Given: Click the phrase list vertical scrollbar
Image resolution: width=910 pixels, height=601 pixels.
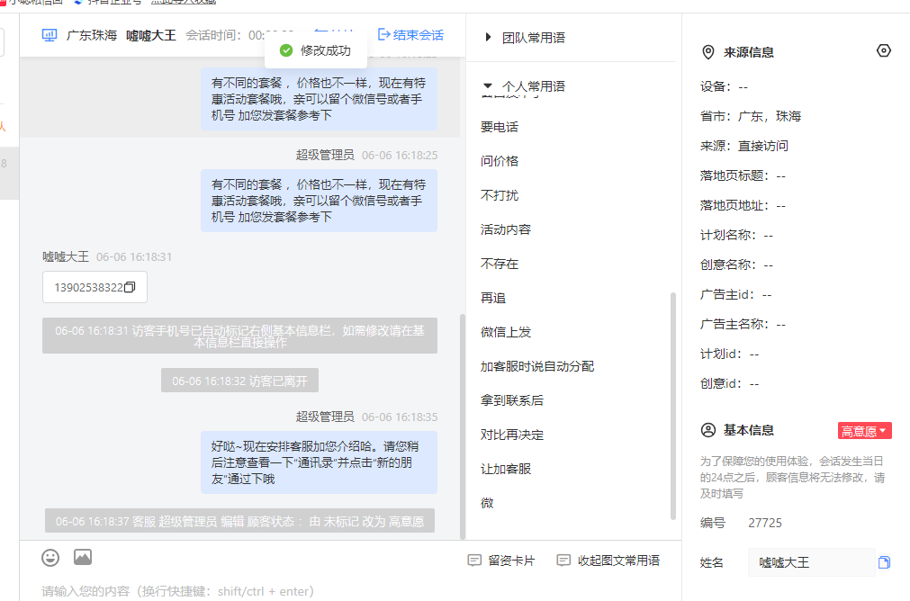Looking at the screenshot, I should pos(672,406).
